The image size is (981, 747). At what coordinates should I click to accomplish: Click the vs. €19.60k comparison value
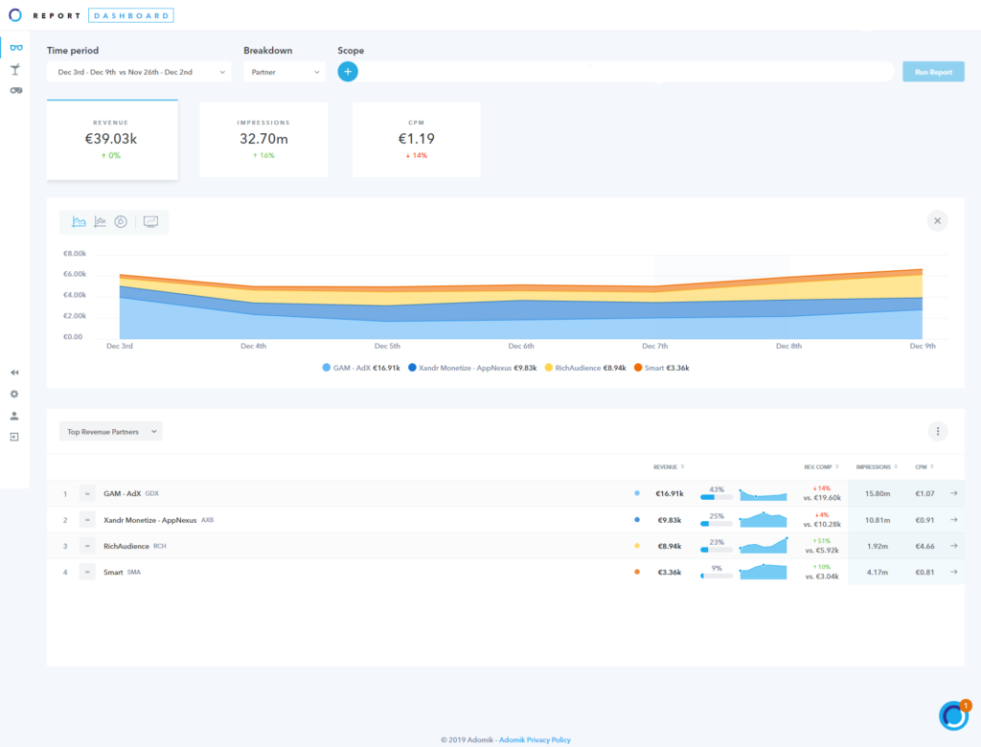click(822, 498)
